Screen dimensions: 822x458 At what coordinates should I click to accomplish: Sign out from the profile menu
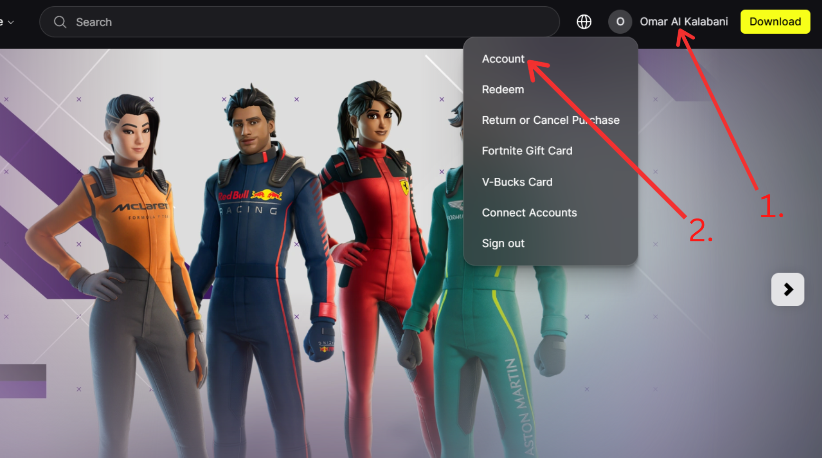tap(503, 244)
